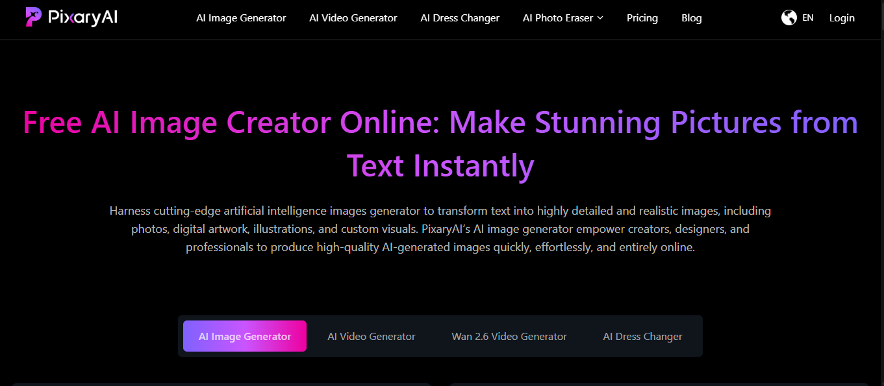Click the right panel below the tab bar
The height and width of the screenshot is (386, 884).
point(659,383)
